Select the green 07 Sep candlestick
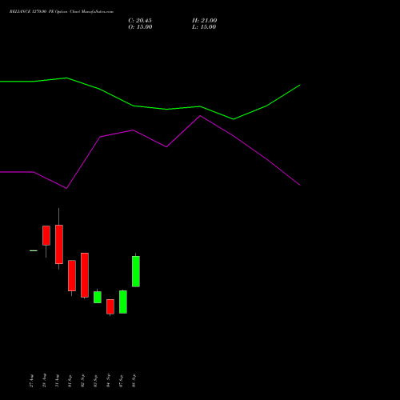The height and width of the screenshot is (400, 400). [x=123, y=302]
